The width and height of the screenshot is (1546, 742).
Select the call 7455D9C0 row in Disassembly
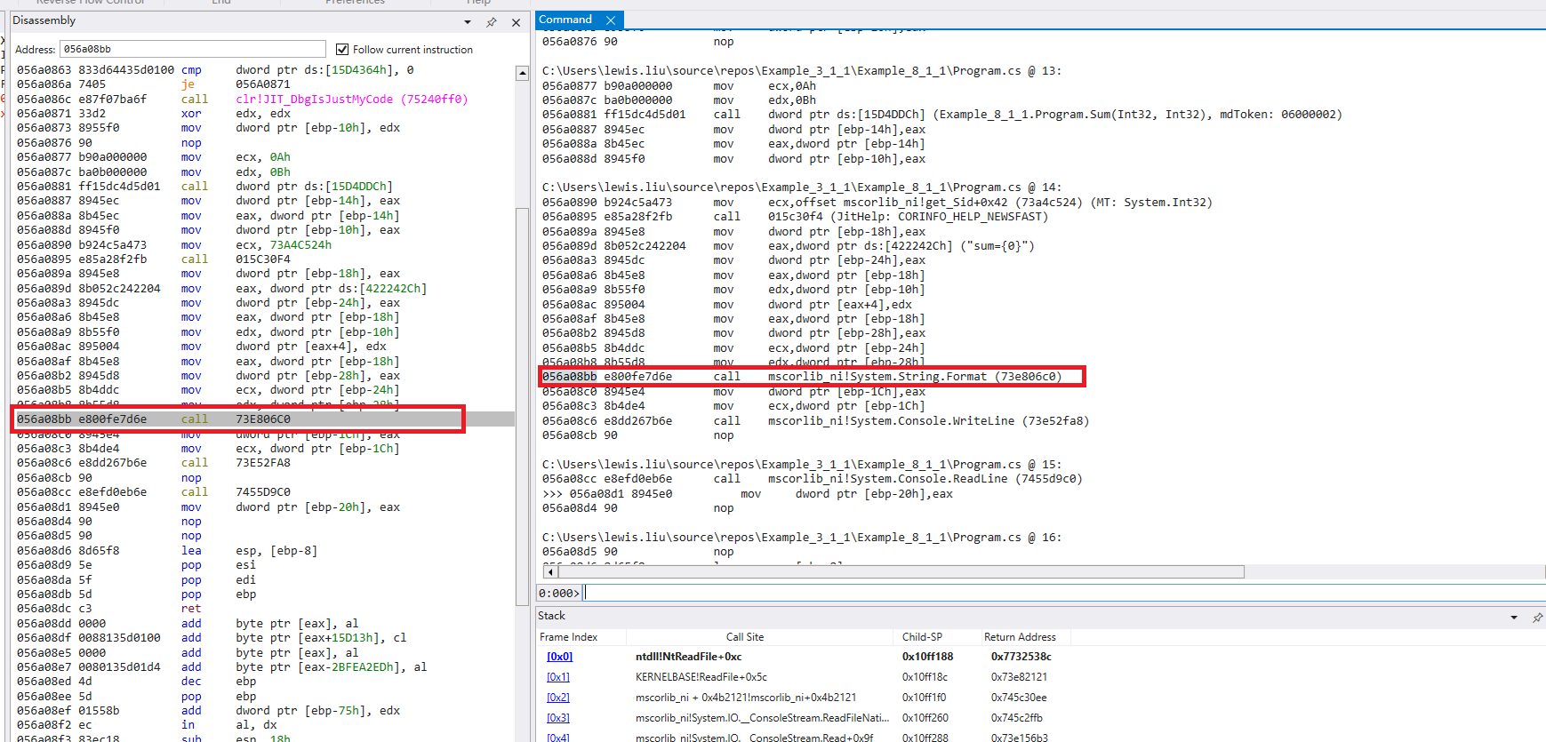(265, 492)
